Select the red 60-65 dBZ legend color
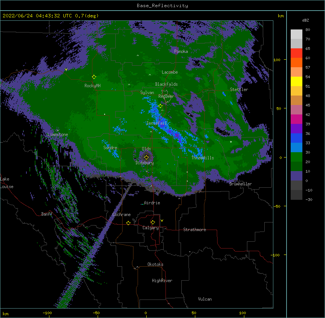Screen dimensions: 325x318 click(296, 53)
